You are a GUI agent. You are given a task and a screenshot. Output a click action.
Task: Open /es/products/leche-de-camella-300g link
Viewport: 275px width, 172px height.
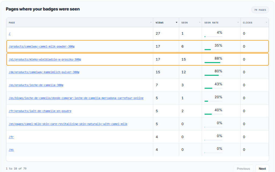coord(36,85)
